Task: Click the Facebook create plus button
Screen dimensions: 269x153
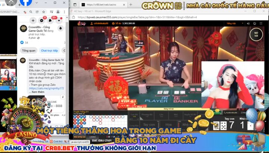Action: point(33,21)
